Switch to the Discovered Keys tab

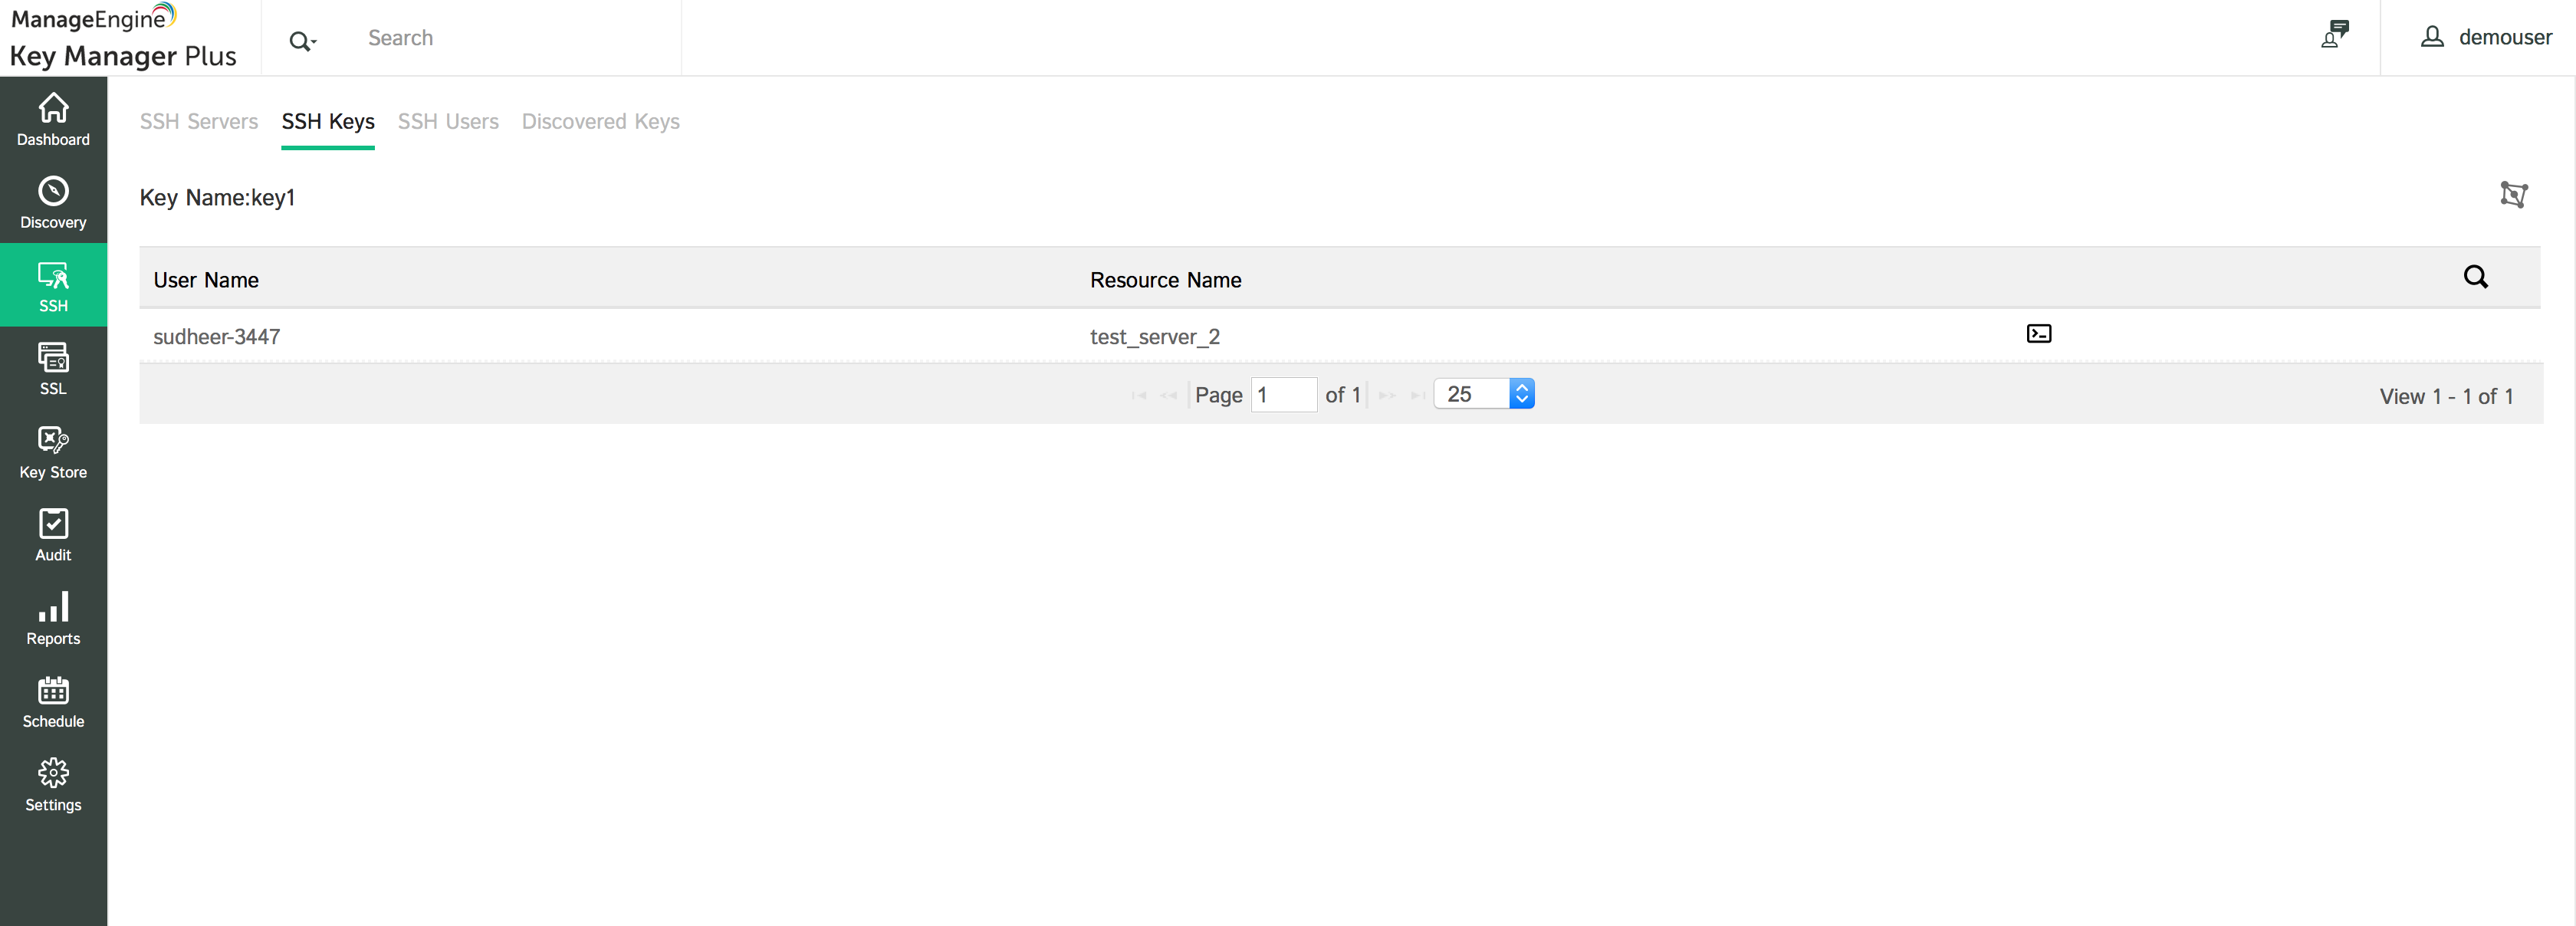tap(600, 122)
